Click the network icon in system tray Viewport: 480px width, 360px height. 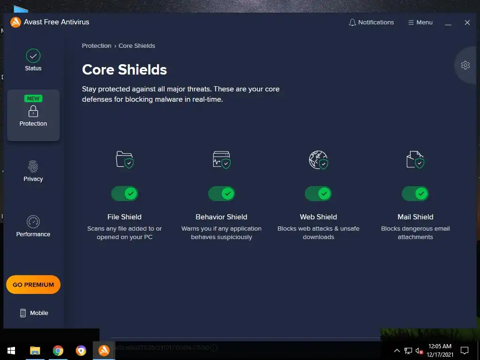click(408, 351)
